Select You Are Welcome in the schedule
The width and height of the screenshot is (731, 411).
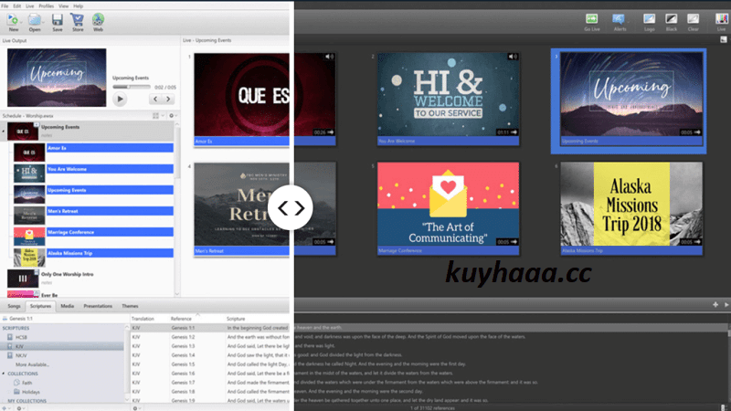(110, 169)
